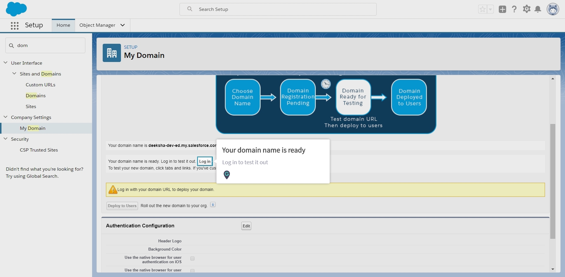565x277 pixels.
Task: Click the clock icon in domain diagram
Action: point(326,84)
